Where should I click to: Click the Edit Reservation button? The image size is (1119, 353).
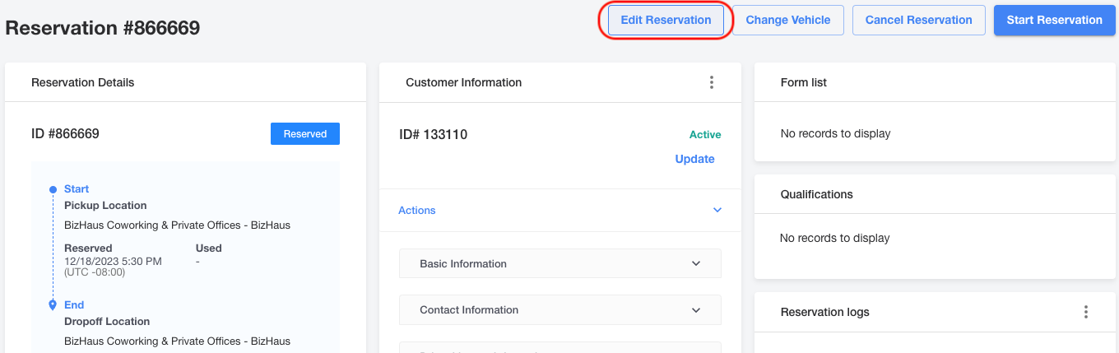[666, 21]
